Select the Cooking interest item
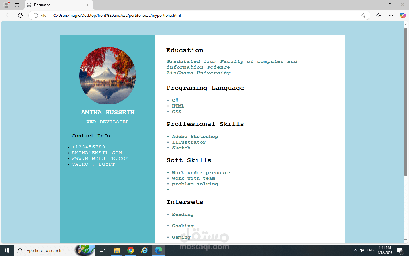The image size is (409, 256). click(183, 226)
